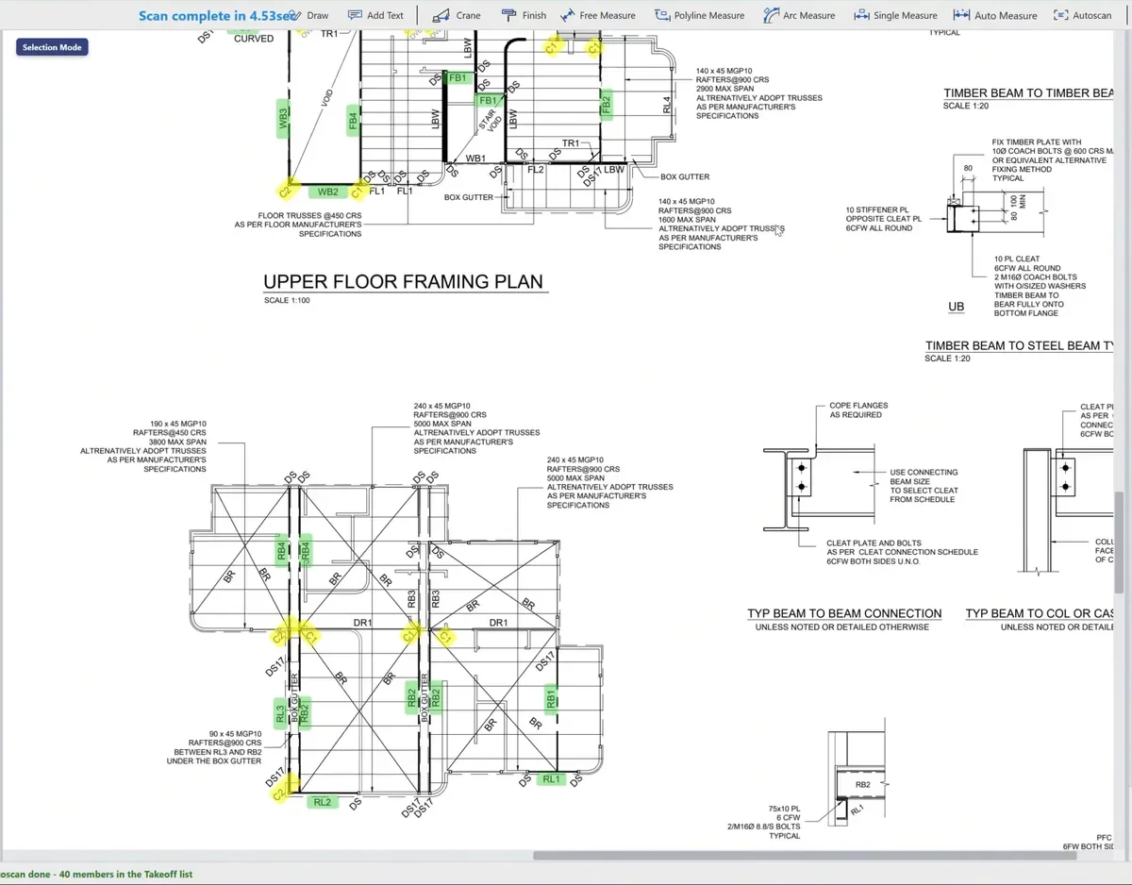Activate the Crane tool
This screenshot has height=885, width=1132.
(457, 15)
